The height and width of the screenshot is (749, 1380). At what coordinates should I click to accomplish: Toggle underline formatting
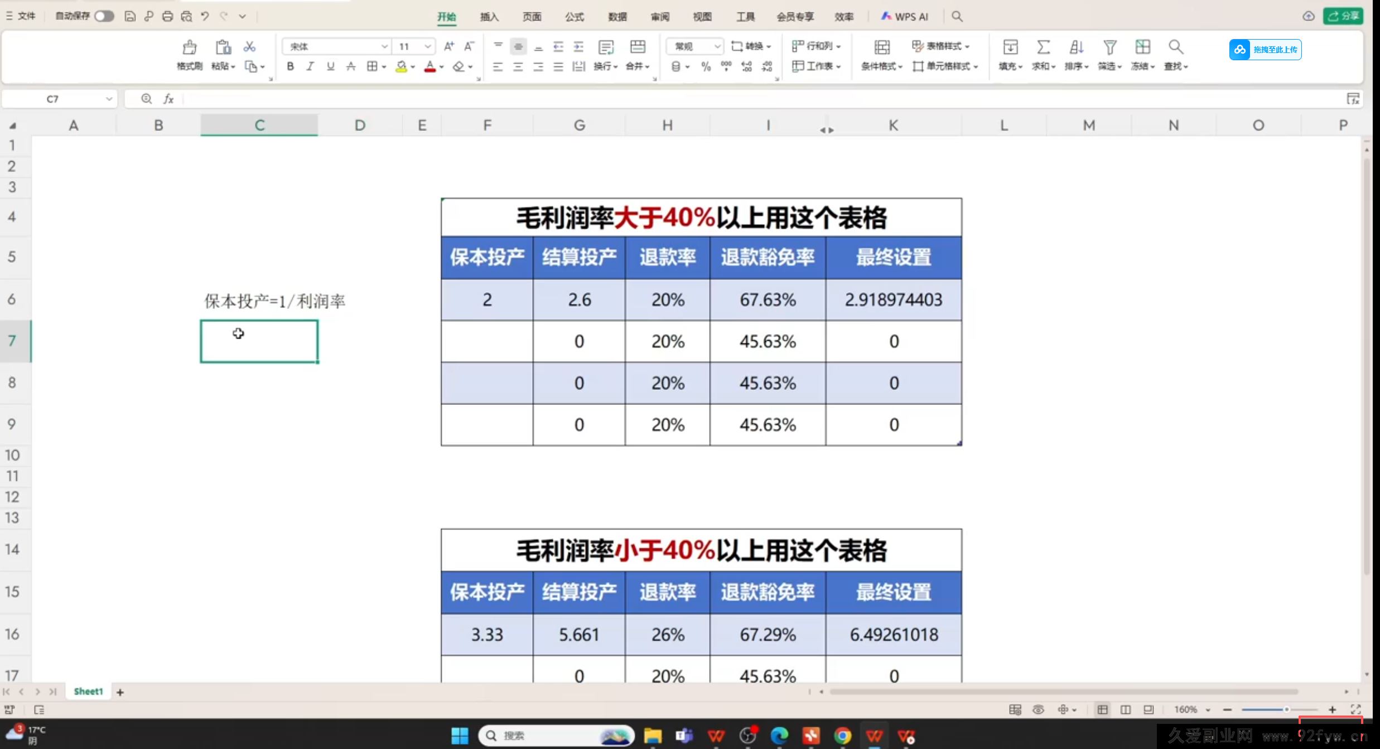coord(330,66)
